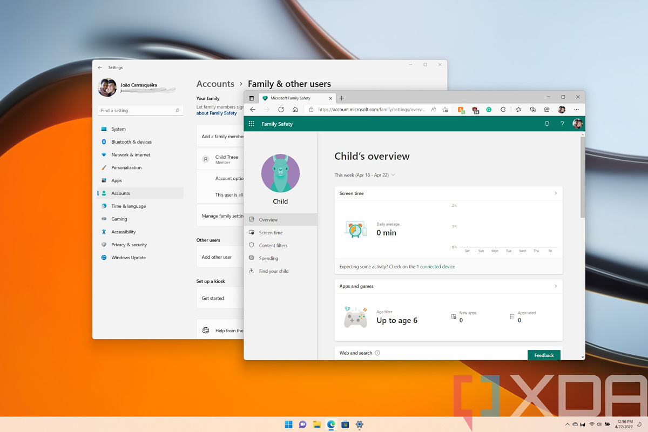Refresh the Family Safety page
Image resolution: width=648 pixels, height=432 pixels.
point(281,109)
